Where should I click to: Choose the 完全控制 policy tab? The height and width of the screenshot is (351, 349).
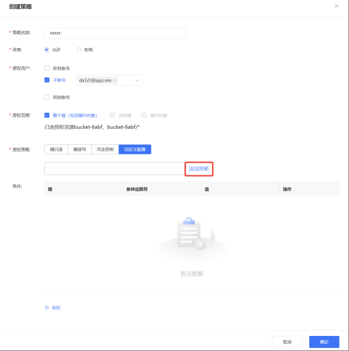[105, 149]
